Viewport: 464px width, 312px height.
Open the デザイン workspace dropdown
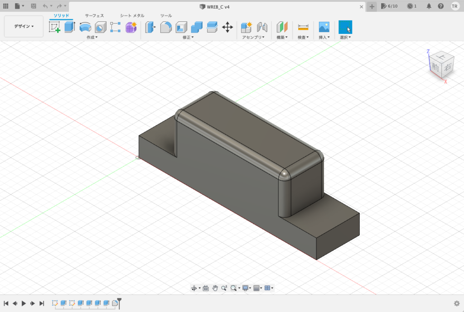click(x=24, y=27)
